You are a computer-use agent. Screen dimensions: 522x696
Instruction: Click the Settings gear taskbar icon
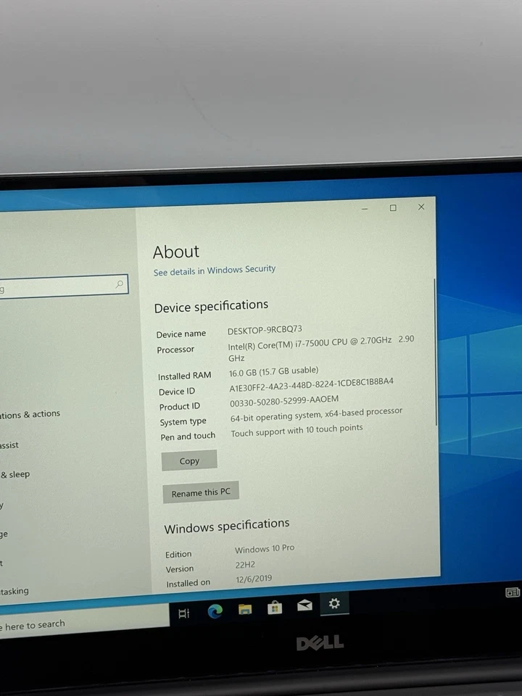[x=334, y=603]
